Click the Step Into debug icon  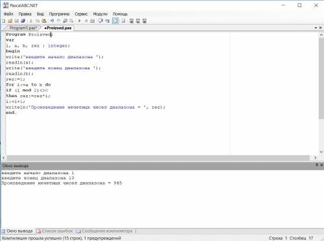coord(107,21)
